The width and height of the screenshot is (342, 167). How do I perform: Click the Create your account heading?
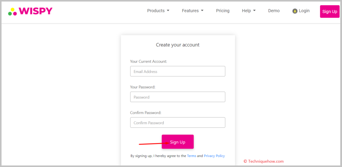point(178,45)
